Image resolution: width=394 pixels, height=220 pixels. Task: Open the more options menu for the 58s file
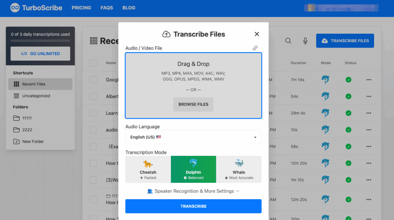(369, 147)
